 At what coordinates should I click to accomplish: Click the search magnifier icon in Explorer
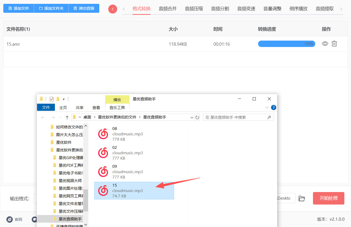tap(269, 117)
